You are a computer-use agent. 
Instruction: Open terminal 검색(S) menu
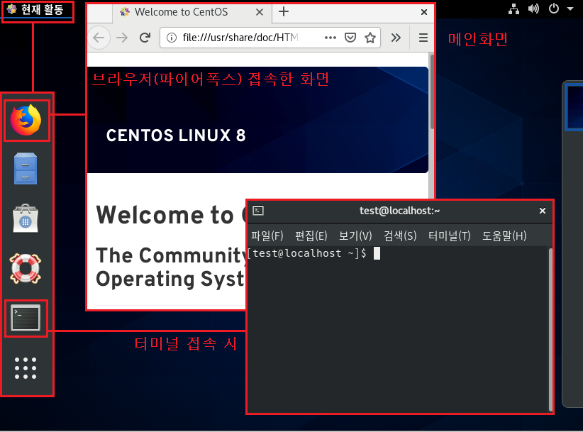tap(400, 236)
